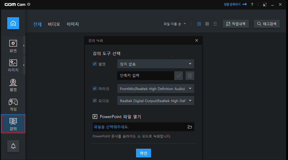Screen dimensions: 288x160
Task: Toggle the 마이크 checkbox
Action: pyautogui.click(x=95, y=88)
